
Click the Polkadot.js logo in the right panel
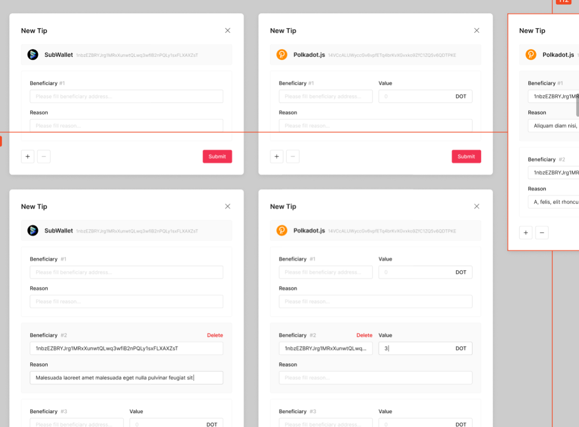pyautogui.click(x=531, y=54)
